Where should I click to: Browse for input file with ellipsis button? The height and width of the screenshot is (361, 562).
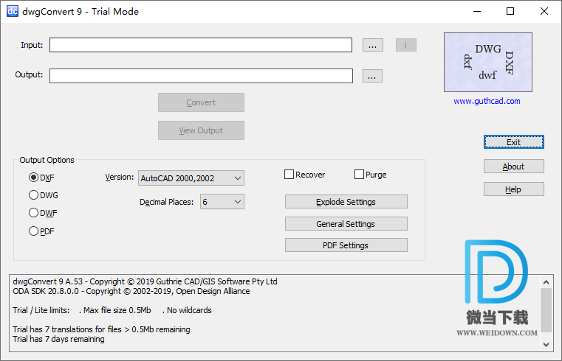pyautogui.click(x=373, y=46)
